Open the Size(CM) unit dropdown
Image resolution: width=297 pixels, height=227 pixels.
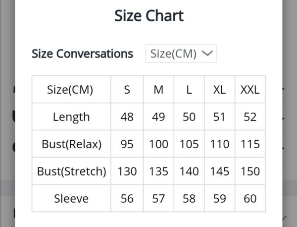coord(181,54)
